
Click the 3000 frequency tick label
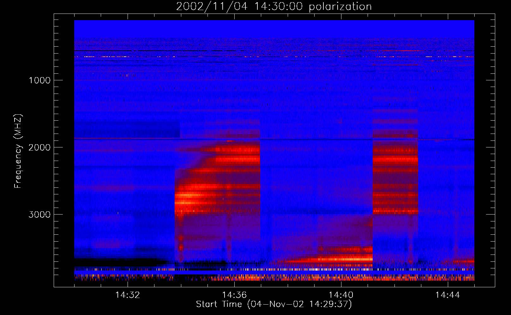click(39, 215)
